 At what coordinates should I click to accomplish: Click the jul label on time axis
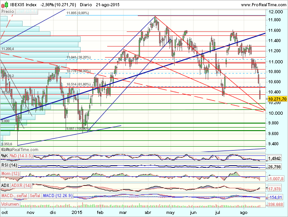[218, 213]
